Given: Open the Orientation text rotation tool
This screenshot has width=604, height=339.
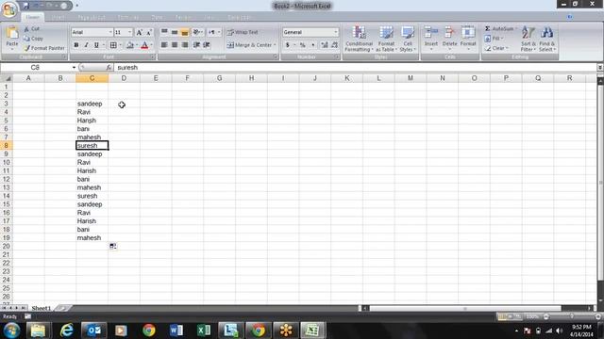Looking at the screenshot, I should pos(197,32).
